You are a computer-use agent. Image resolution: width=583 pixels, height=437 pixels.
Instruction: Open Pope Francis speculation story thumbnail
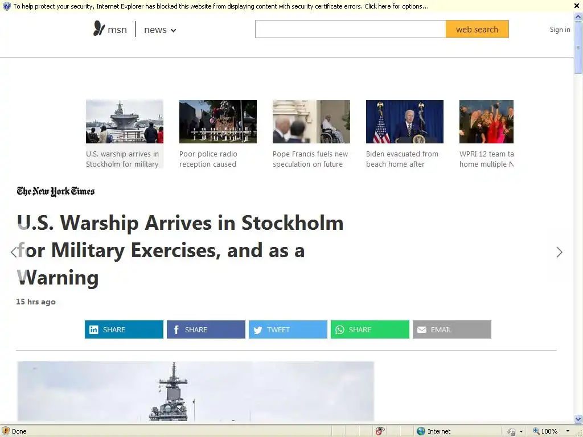(x=311, y=122)
